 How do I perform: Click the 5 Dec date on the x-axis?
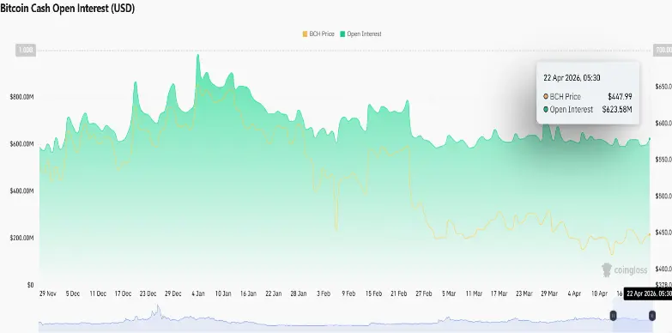point(72,294)
